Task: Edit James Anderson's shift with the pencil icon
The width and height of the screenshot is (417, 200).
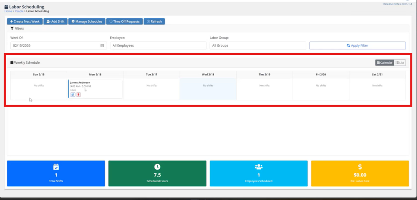Action: (x=73, y=95)
